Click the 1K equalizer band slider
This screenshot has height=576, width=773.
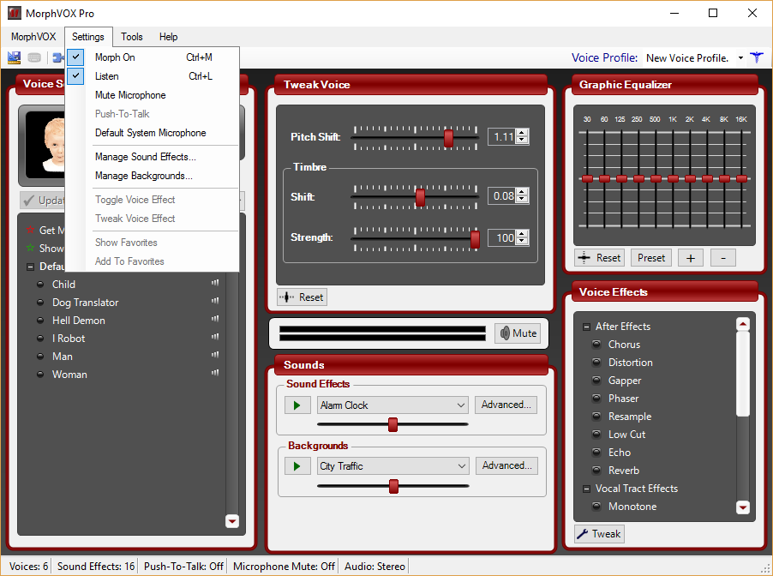(673, 179)
